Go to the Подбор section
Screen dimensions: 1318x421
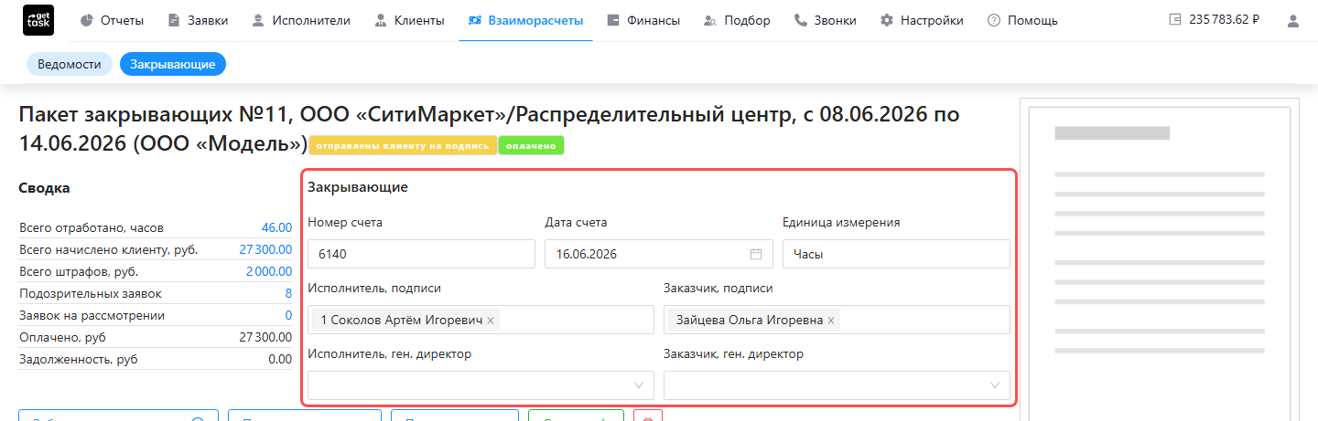coord(737,20)
